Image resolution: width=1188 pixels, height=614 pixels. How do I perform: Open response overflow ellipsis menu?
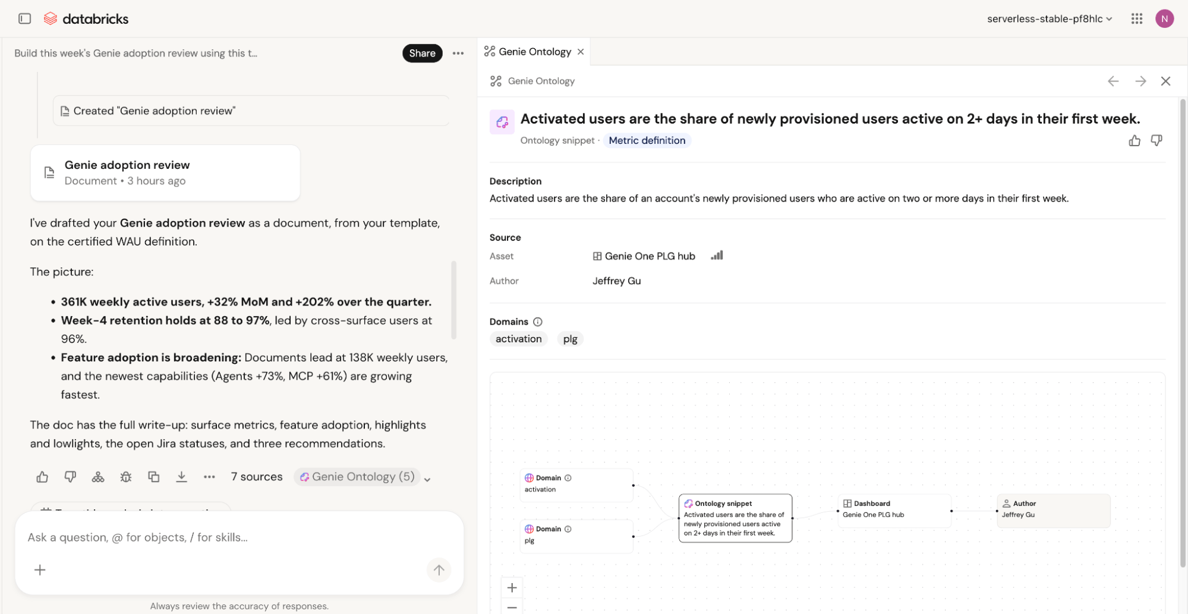click(x=209, y=477)
